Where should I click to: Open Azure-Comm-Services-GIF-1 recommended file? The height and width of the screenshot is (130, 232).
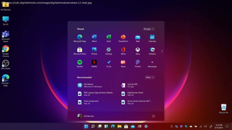pyautogui.click(x=136, y=102)
